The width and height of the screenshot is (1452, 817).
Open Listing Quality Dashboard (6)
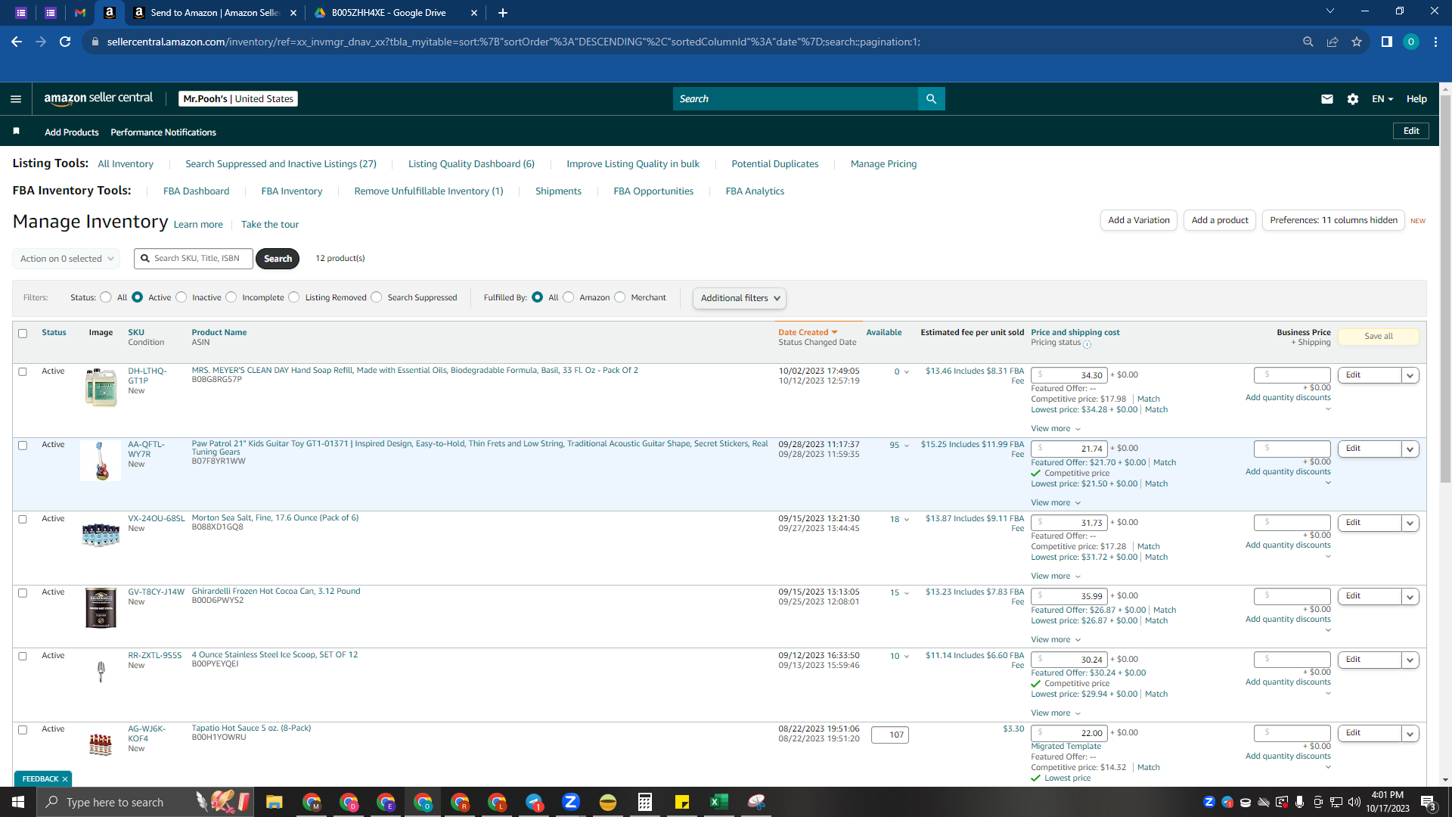point(471,164)
